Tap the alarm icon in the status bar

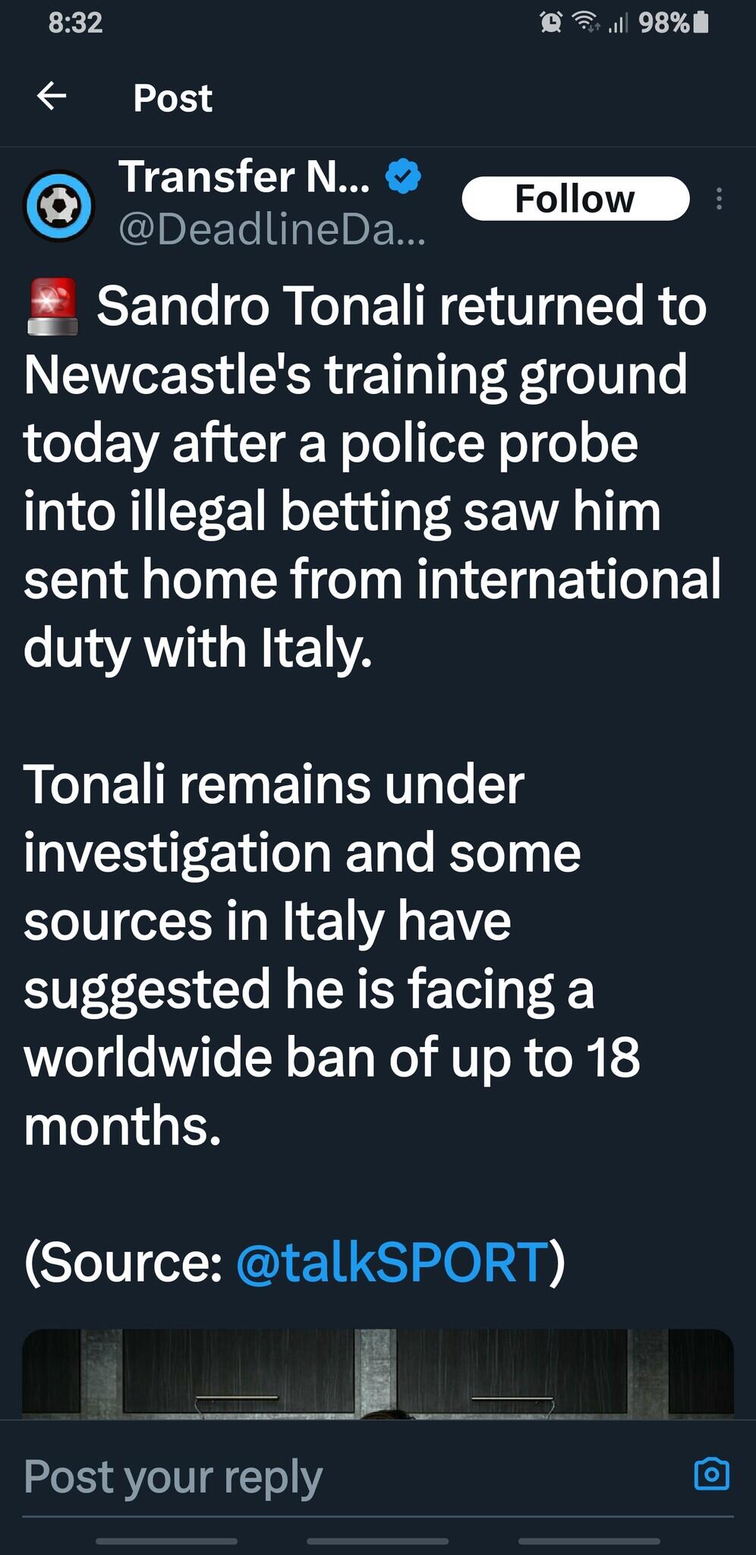(551, 23)
